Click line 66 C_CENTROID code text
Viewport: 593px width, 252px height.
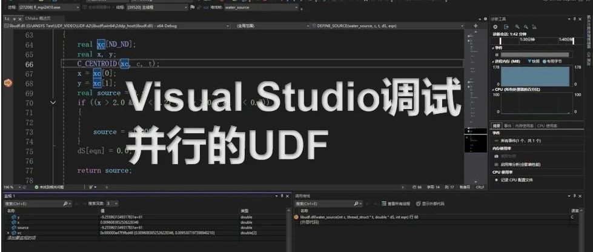[x=118, y=64]
